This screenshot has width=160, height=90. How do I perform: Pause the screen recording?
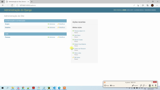tap(107, 85)
